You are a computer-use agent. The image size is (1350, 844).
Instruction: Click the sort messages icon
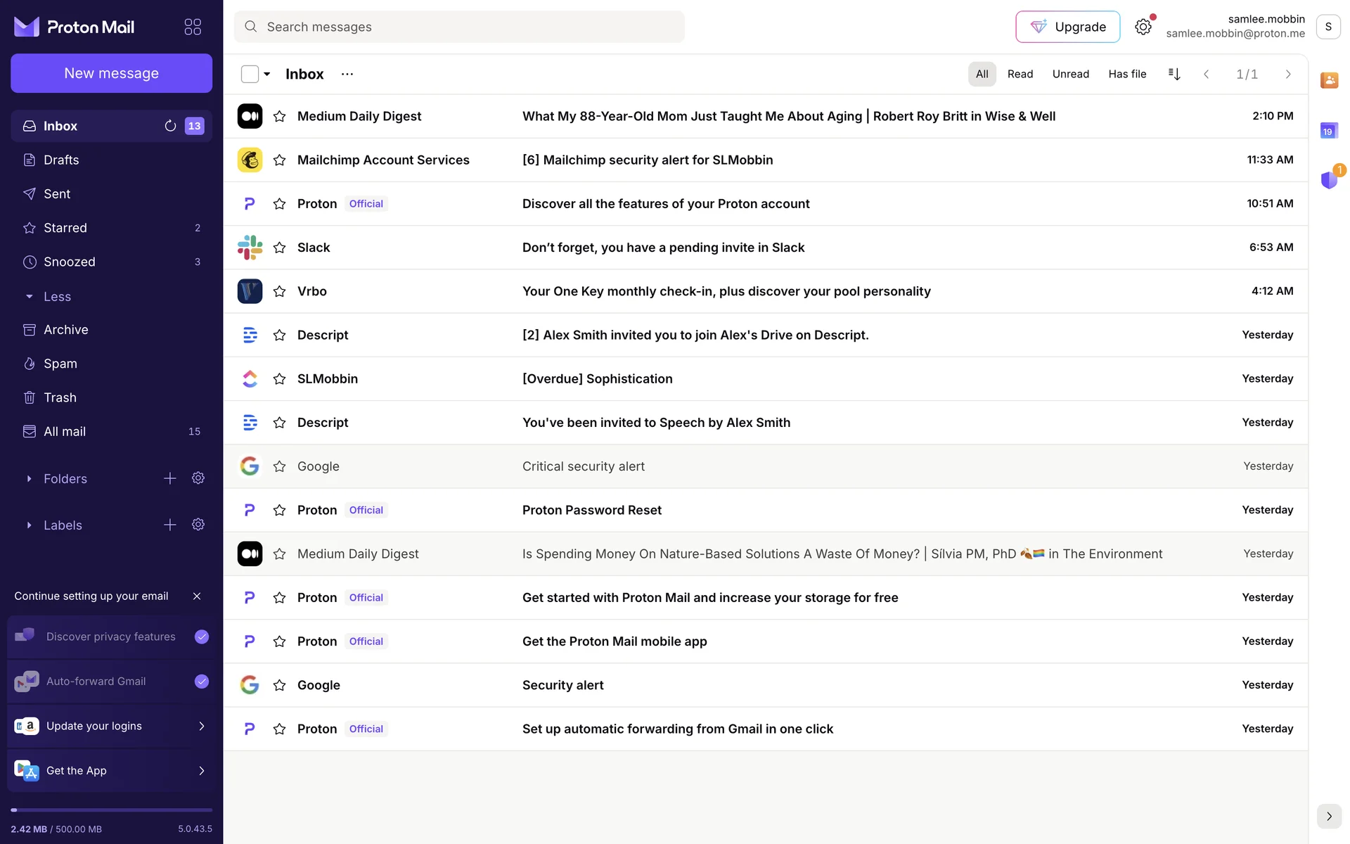click(1174, 74)
